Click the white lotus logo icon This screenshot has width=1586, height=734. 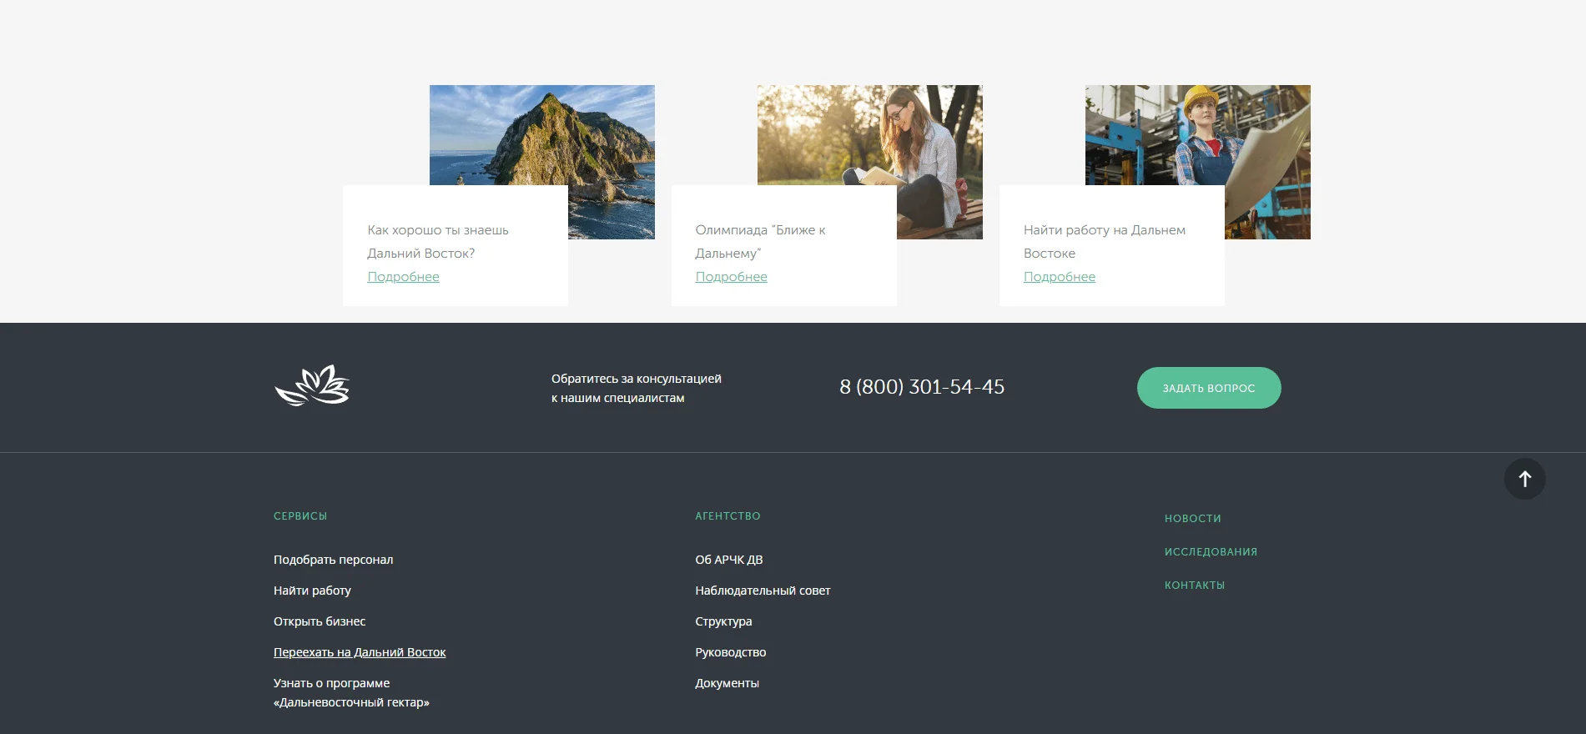coord(312,385)
